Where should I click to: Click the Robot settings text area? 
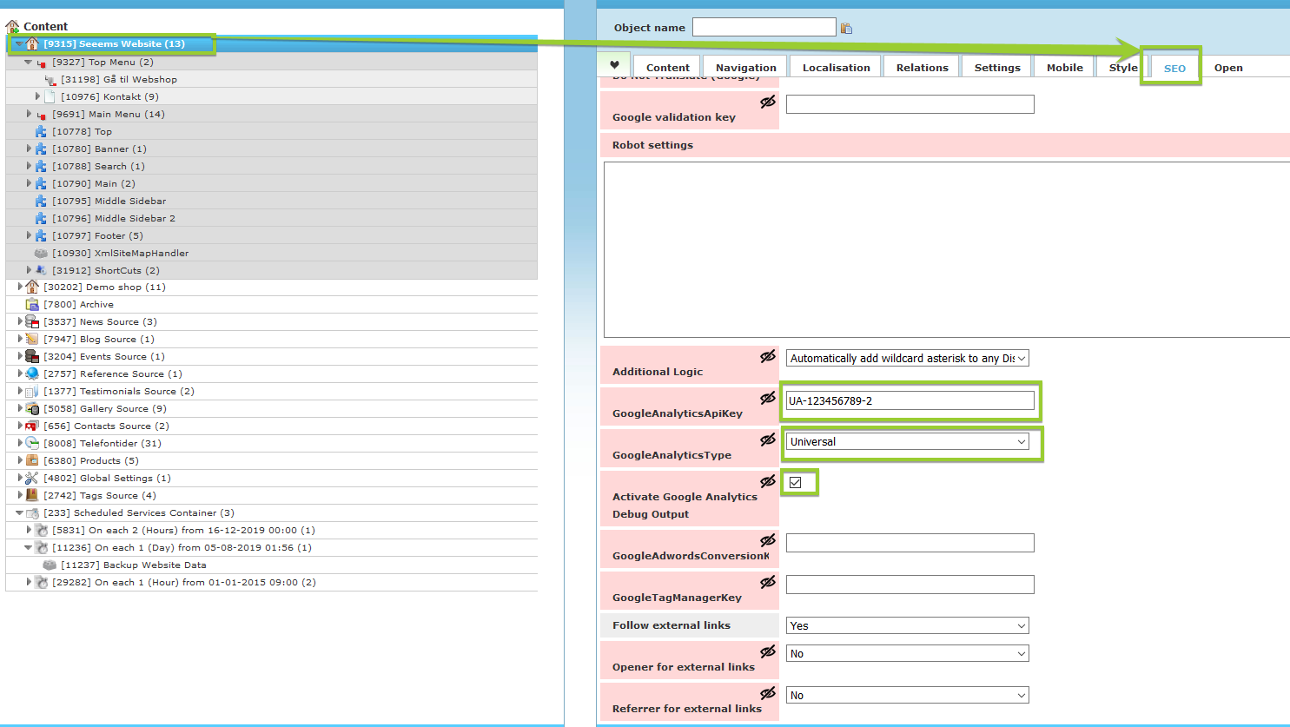coord(947,249)
